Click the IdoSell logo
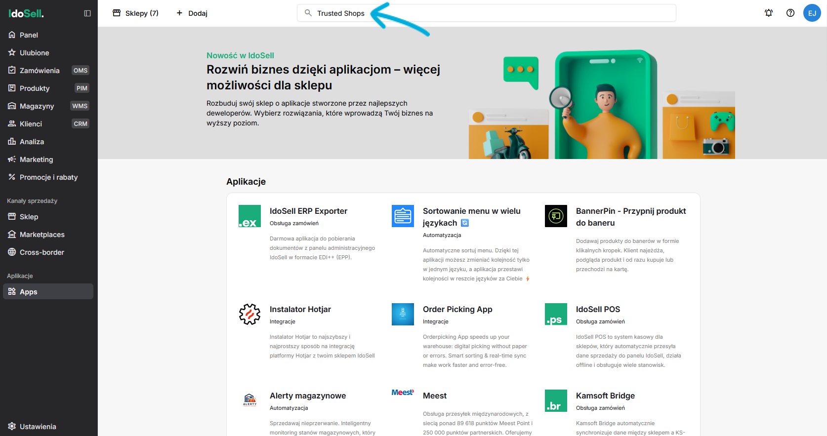This screenshot has height=436, width=827. (26, 13)
